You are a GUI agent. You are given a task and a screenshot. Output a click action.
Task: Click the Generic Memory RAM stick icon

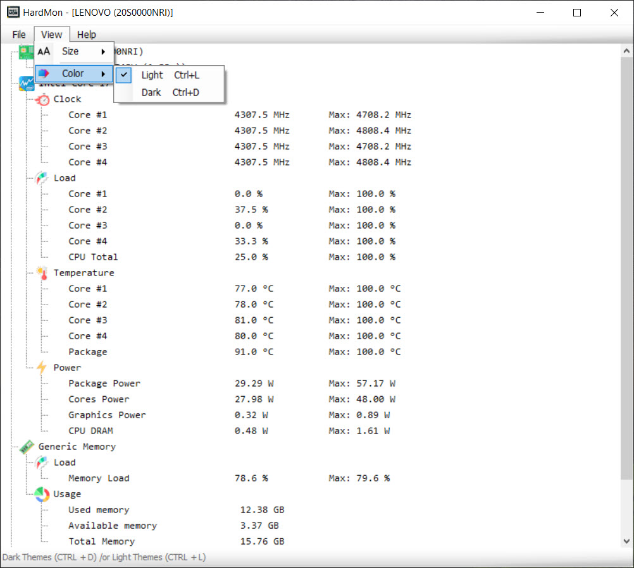pos(27,447)
